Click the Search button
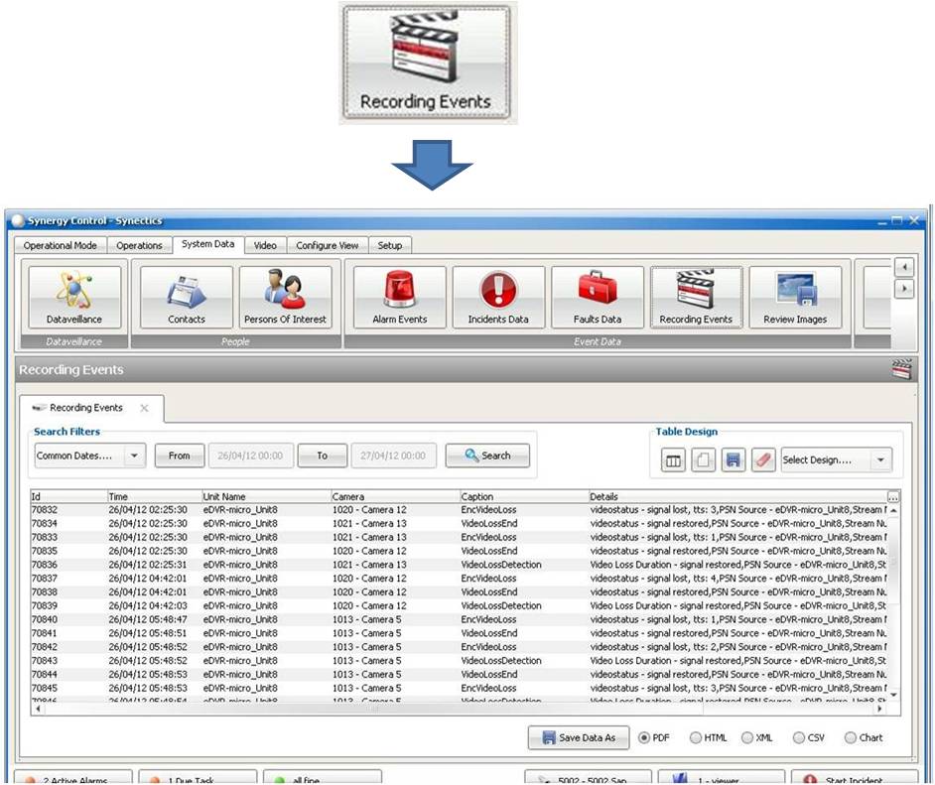The image size is (935, 785). pos(487,457)
